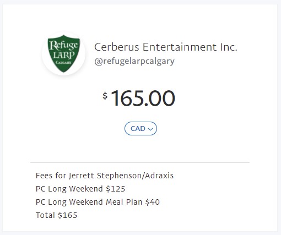This screenshot has height=235, width=281.
Task: Click the dollar sign before the amount
Action: click(105, 96)
